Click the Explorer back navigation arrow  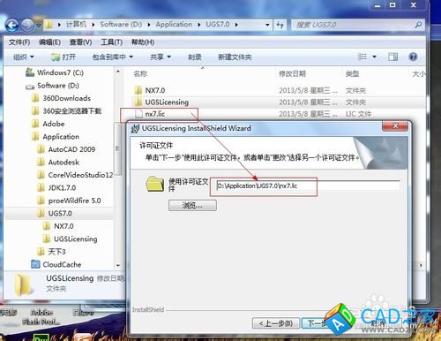point(11,25)
